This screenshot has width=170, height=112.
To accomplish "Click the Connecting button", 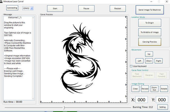I will 12,8.
